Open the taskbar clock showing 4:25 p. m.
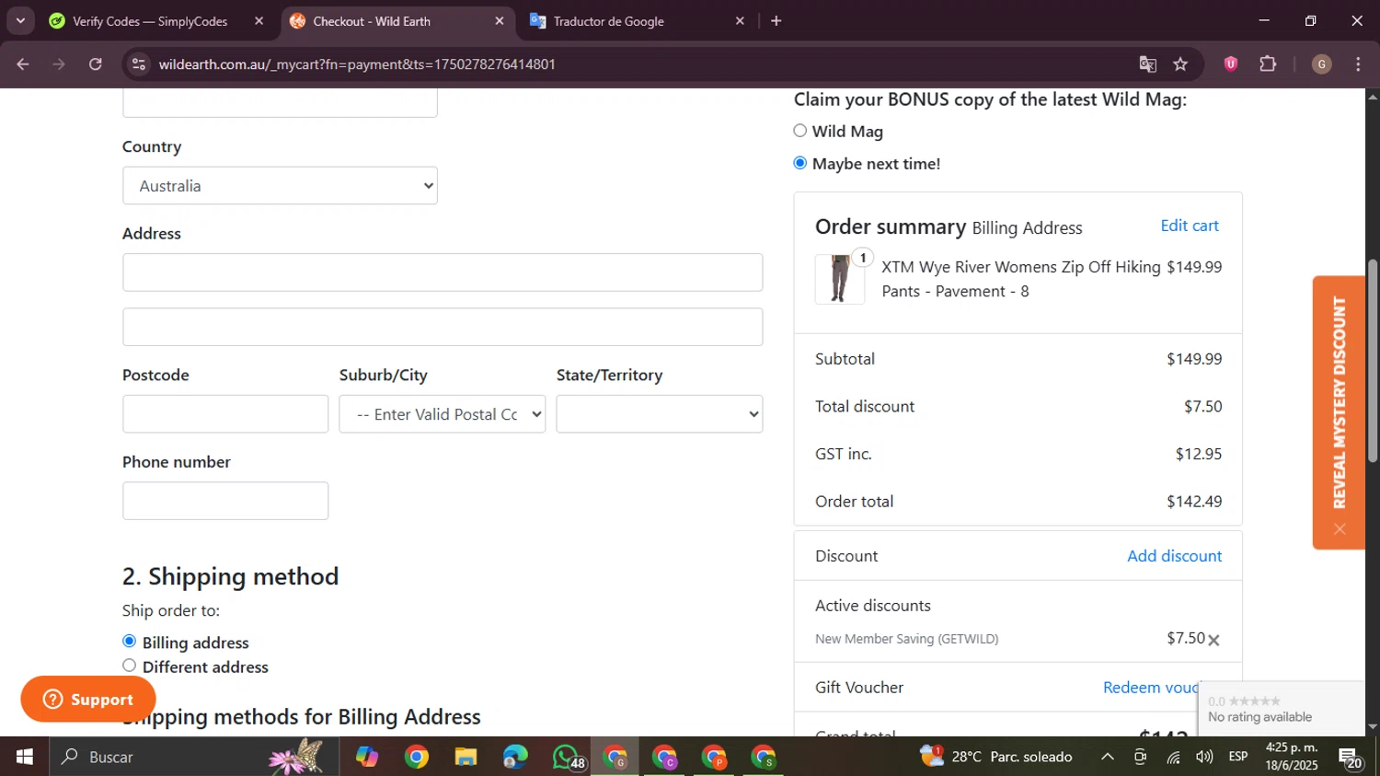Viewport: 1380px width, 776px height. pyautogui.click(x=1292, y=757)
